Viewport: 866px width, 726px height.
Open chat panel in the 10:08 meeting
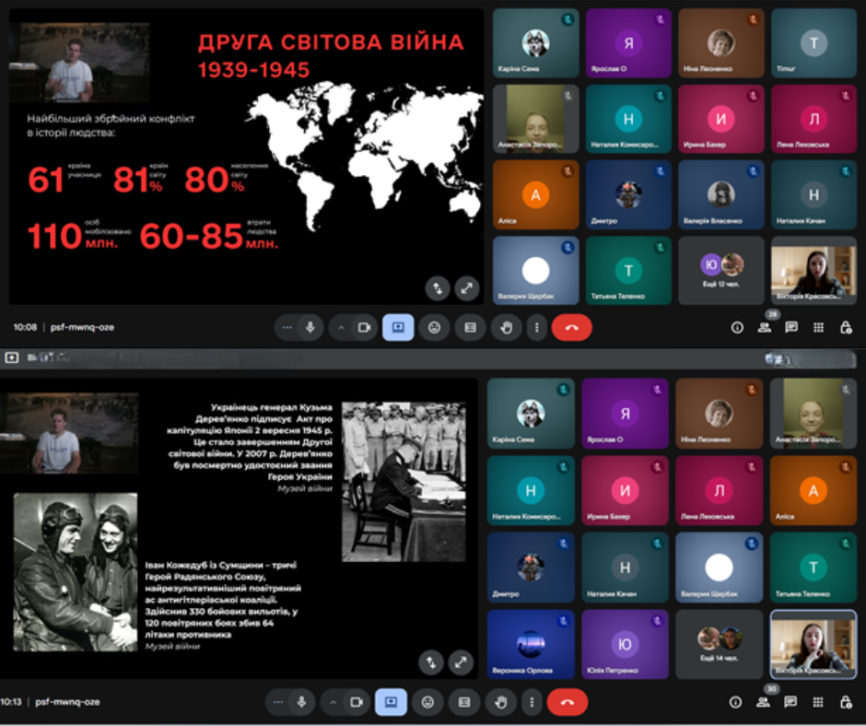[791, 327]
